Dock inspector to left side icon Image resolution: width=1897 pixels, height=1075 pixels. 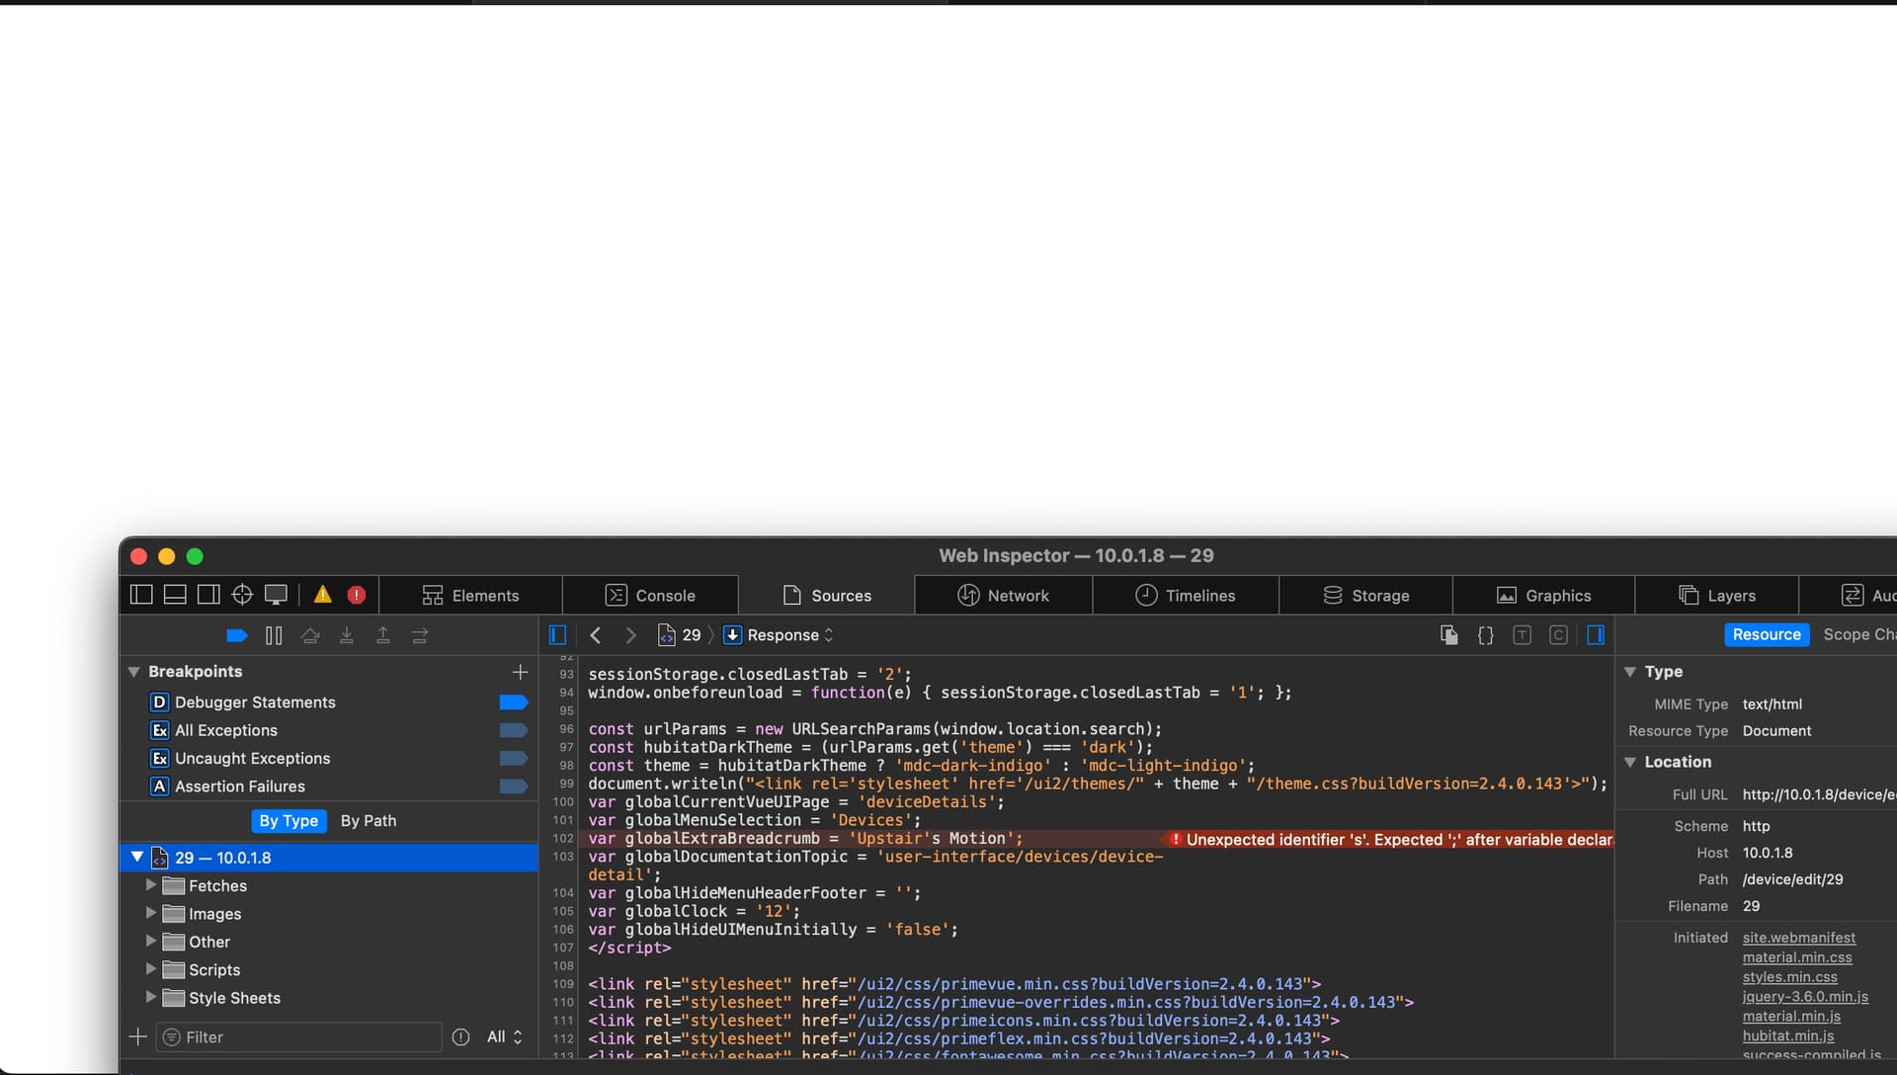[141, 595]
